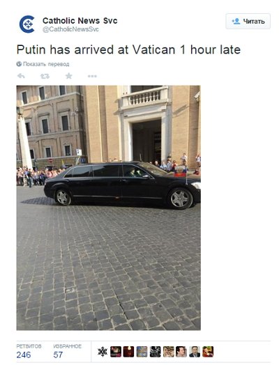
Task: Click the reply arrow icon
Action: 21,76
